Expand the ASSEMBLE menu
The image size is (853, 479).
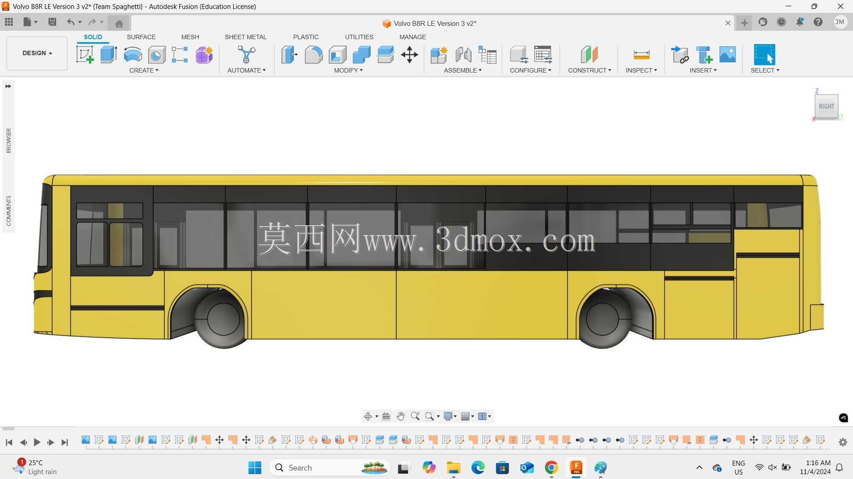click(x=463, y=70)
